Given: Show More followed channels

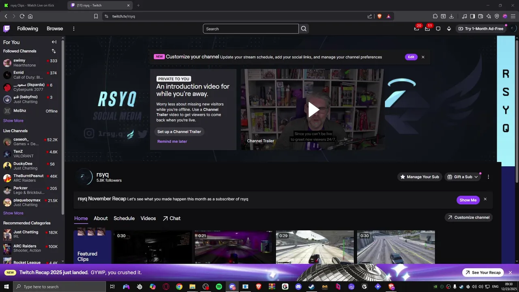Looking at the screenshot, I should point(13,121).
